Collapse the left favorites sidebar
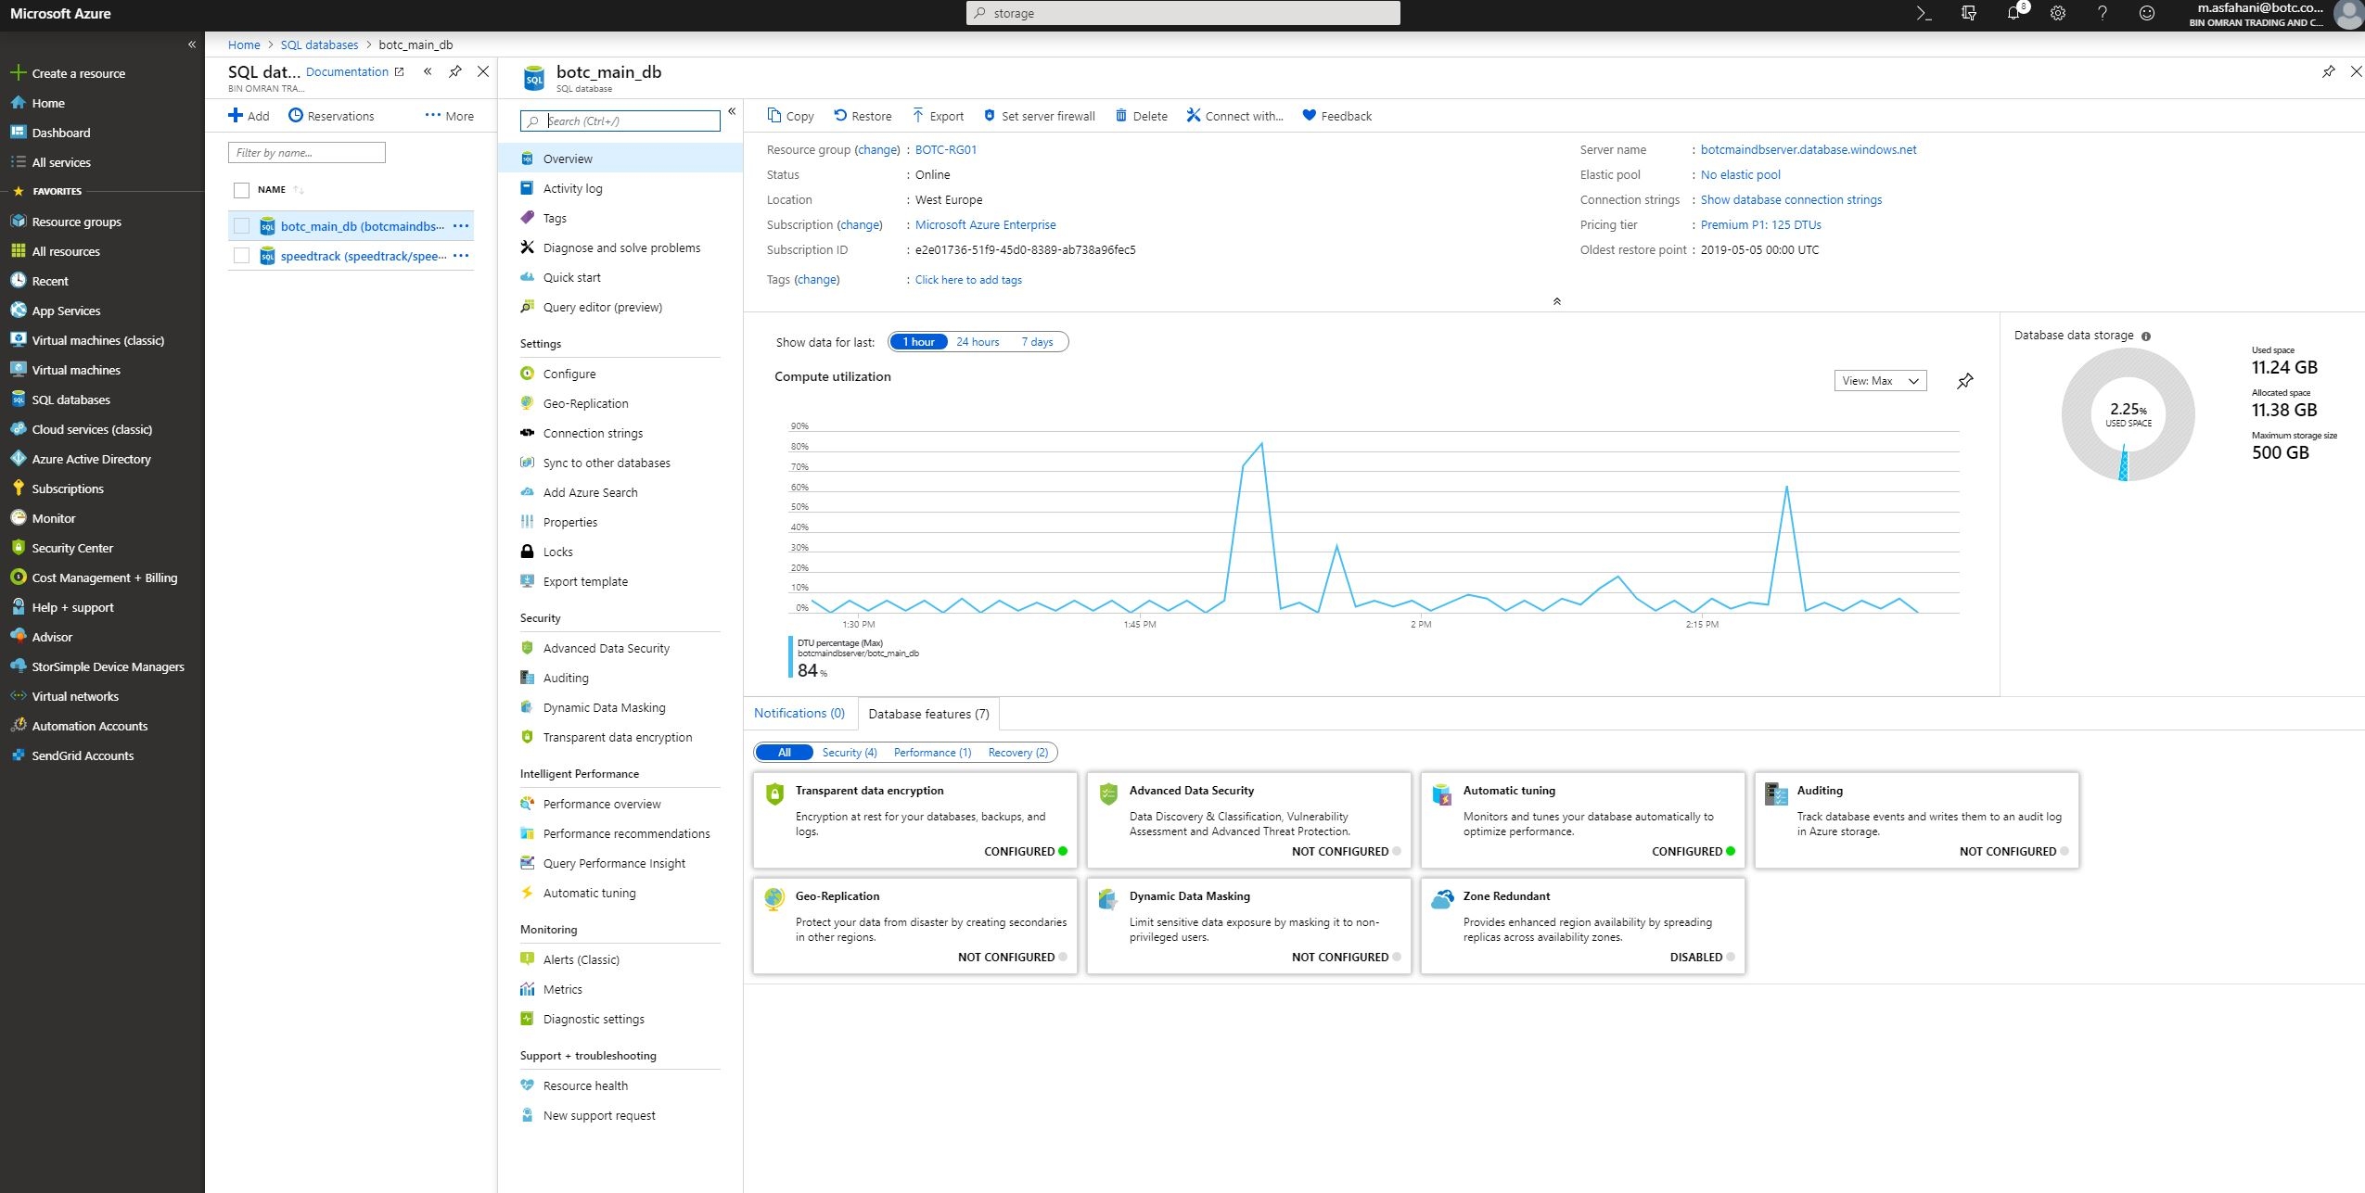The image size is (2365, 1193). pyautogui.click(x=192, y=44)
